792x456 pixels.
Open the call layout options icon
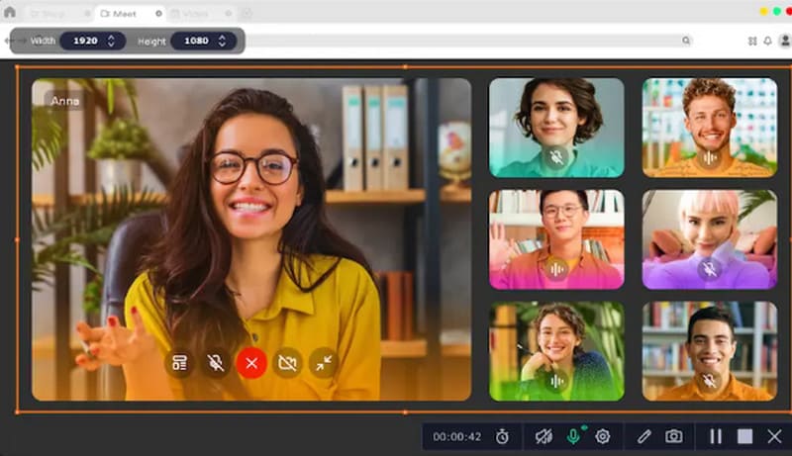click(x=179, y=363)
